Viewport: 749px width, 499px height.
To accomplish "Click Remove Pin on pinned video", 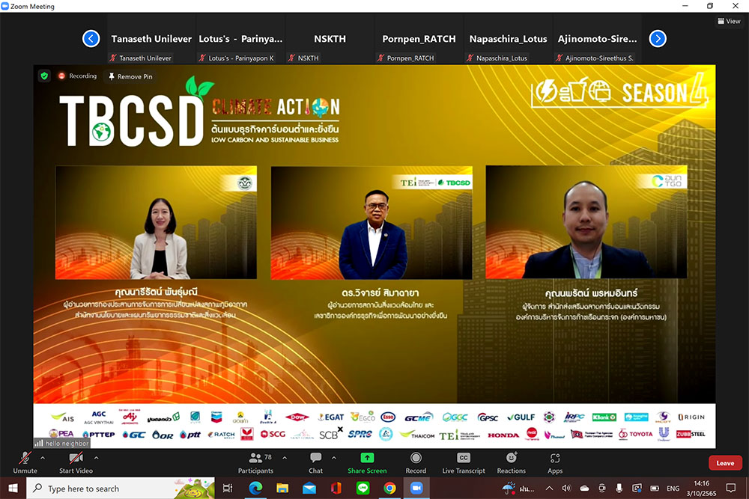I will (130, 76).
